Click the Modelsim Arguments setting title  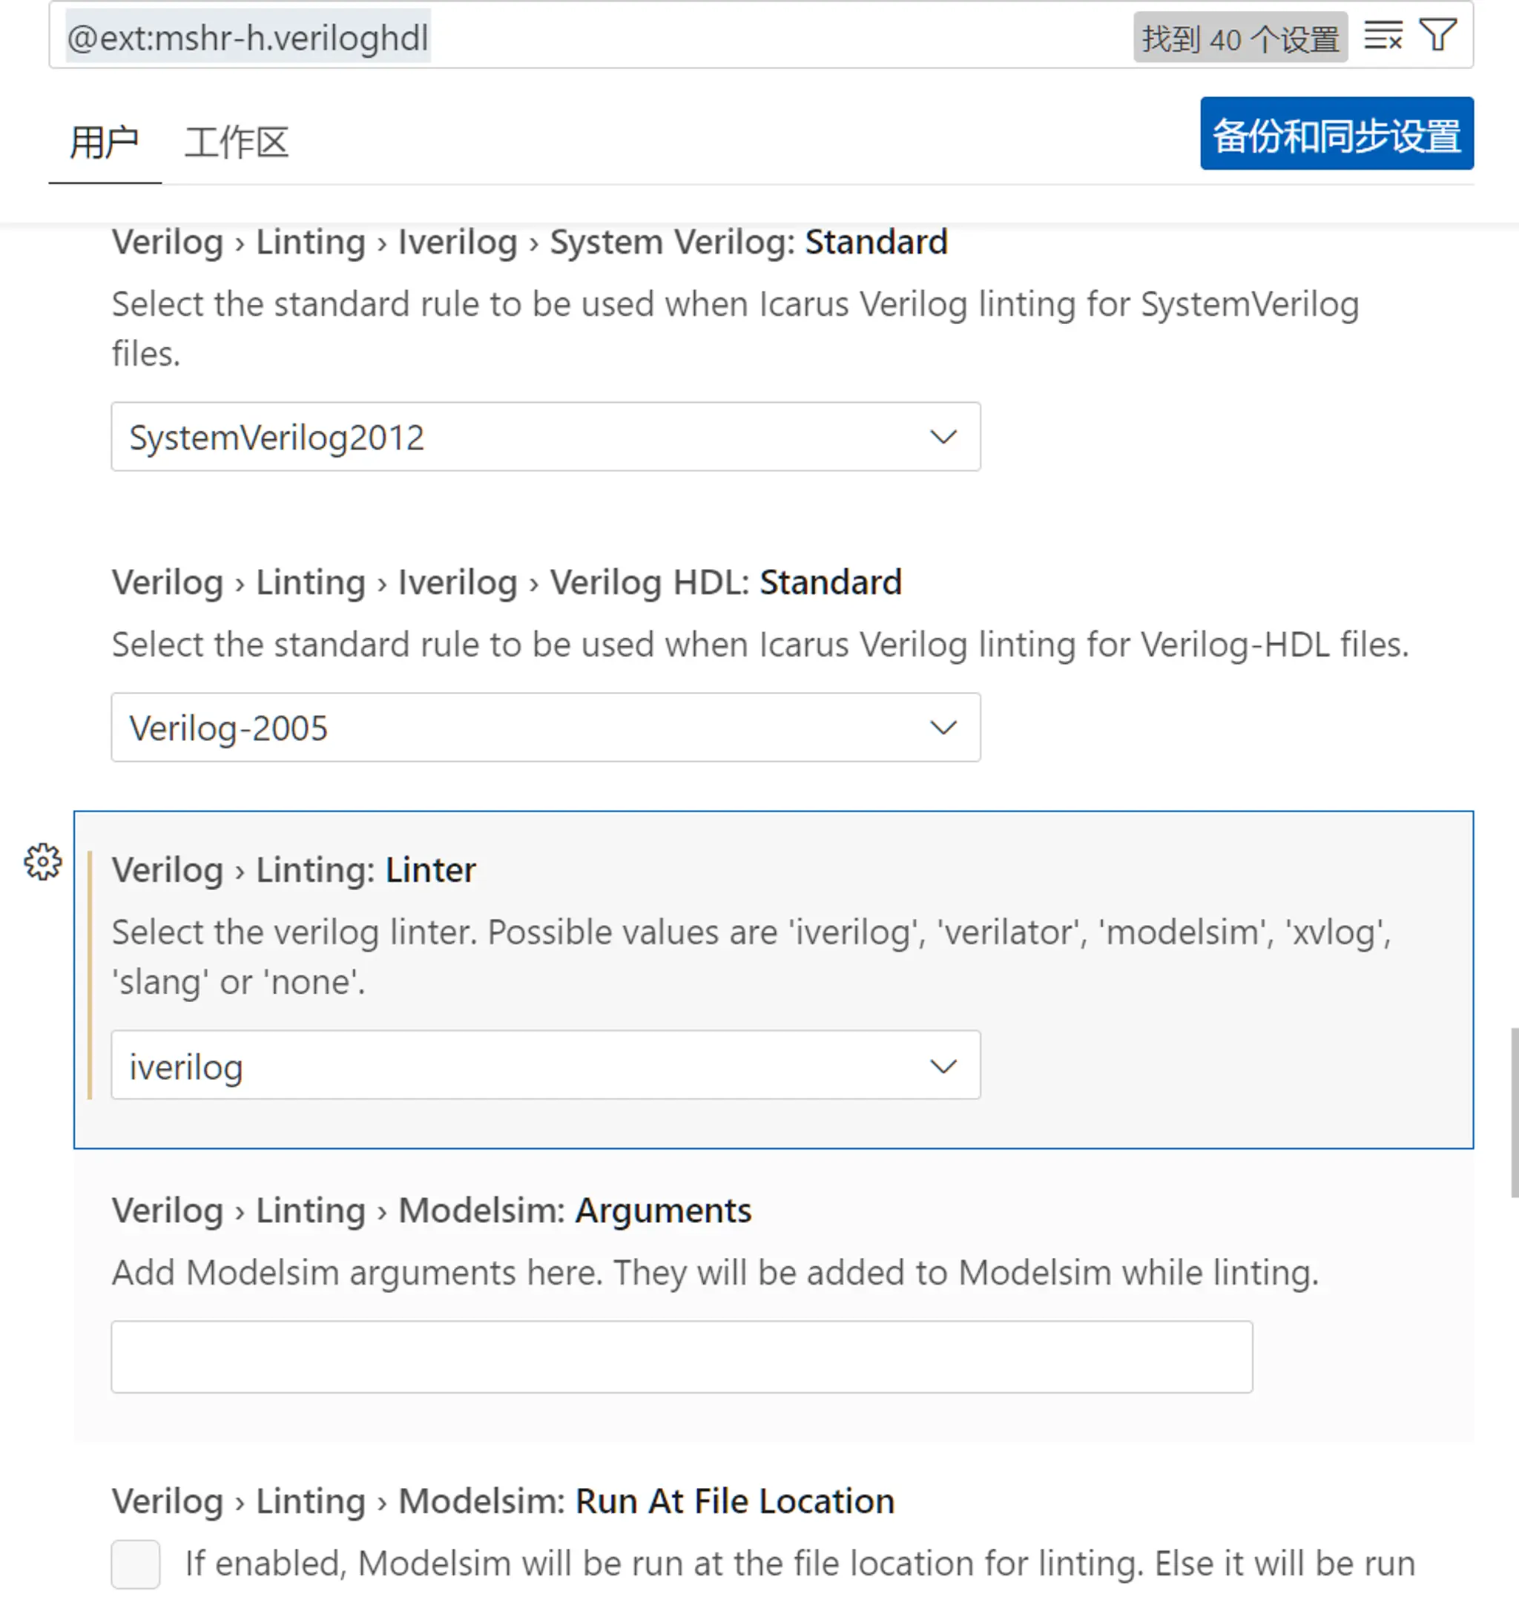(431, 1211)
